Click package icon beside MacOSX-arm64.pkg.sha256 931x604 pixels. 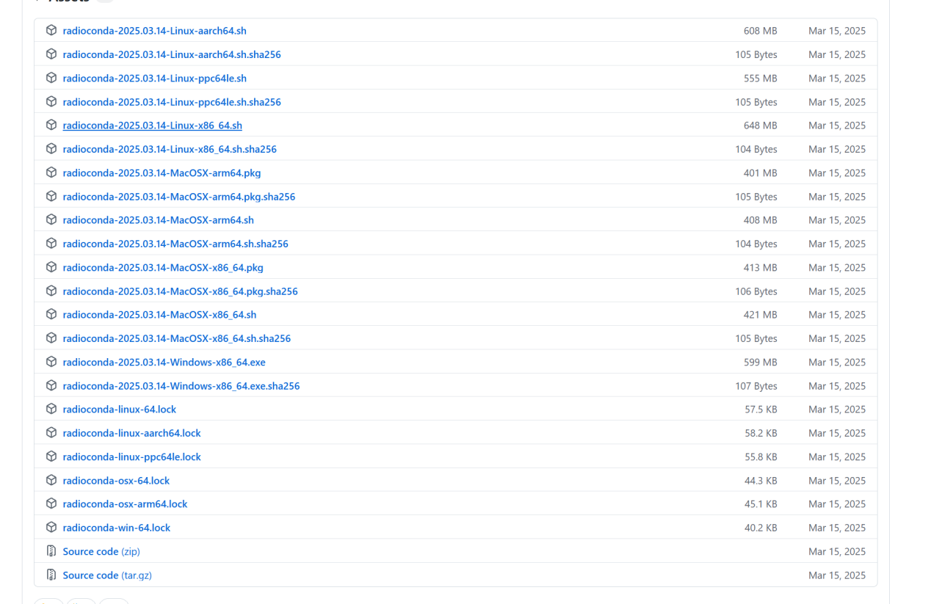tap(51, 197)
